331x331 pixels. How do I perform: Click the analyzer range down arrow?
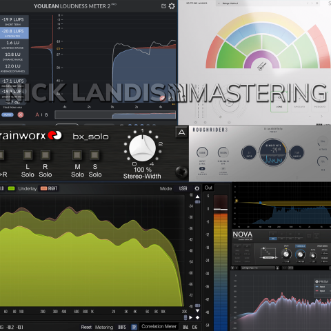[x=197, y=311]
